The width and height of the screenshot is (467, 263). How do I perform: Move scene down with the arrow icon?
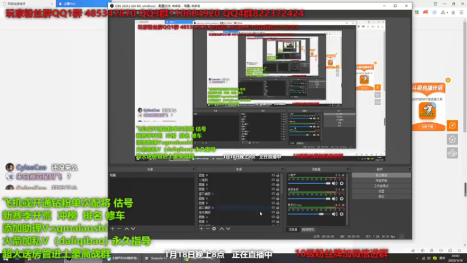point(133,229)
